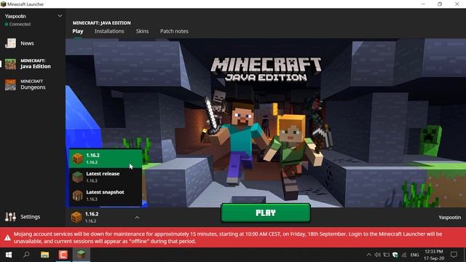Open the clock showing 12:33 PM
466x262 pixels.
tap(434, 255)
